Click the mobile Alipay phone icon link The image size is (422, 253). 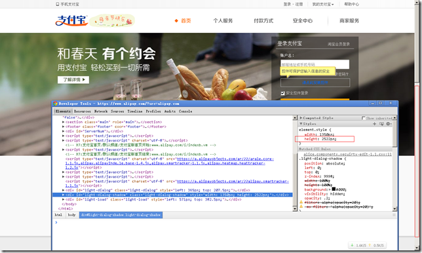[57, 4]
